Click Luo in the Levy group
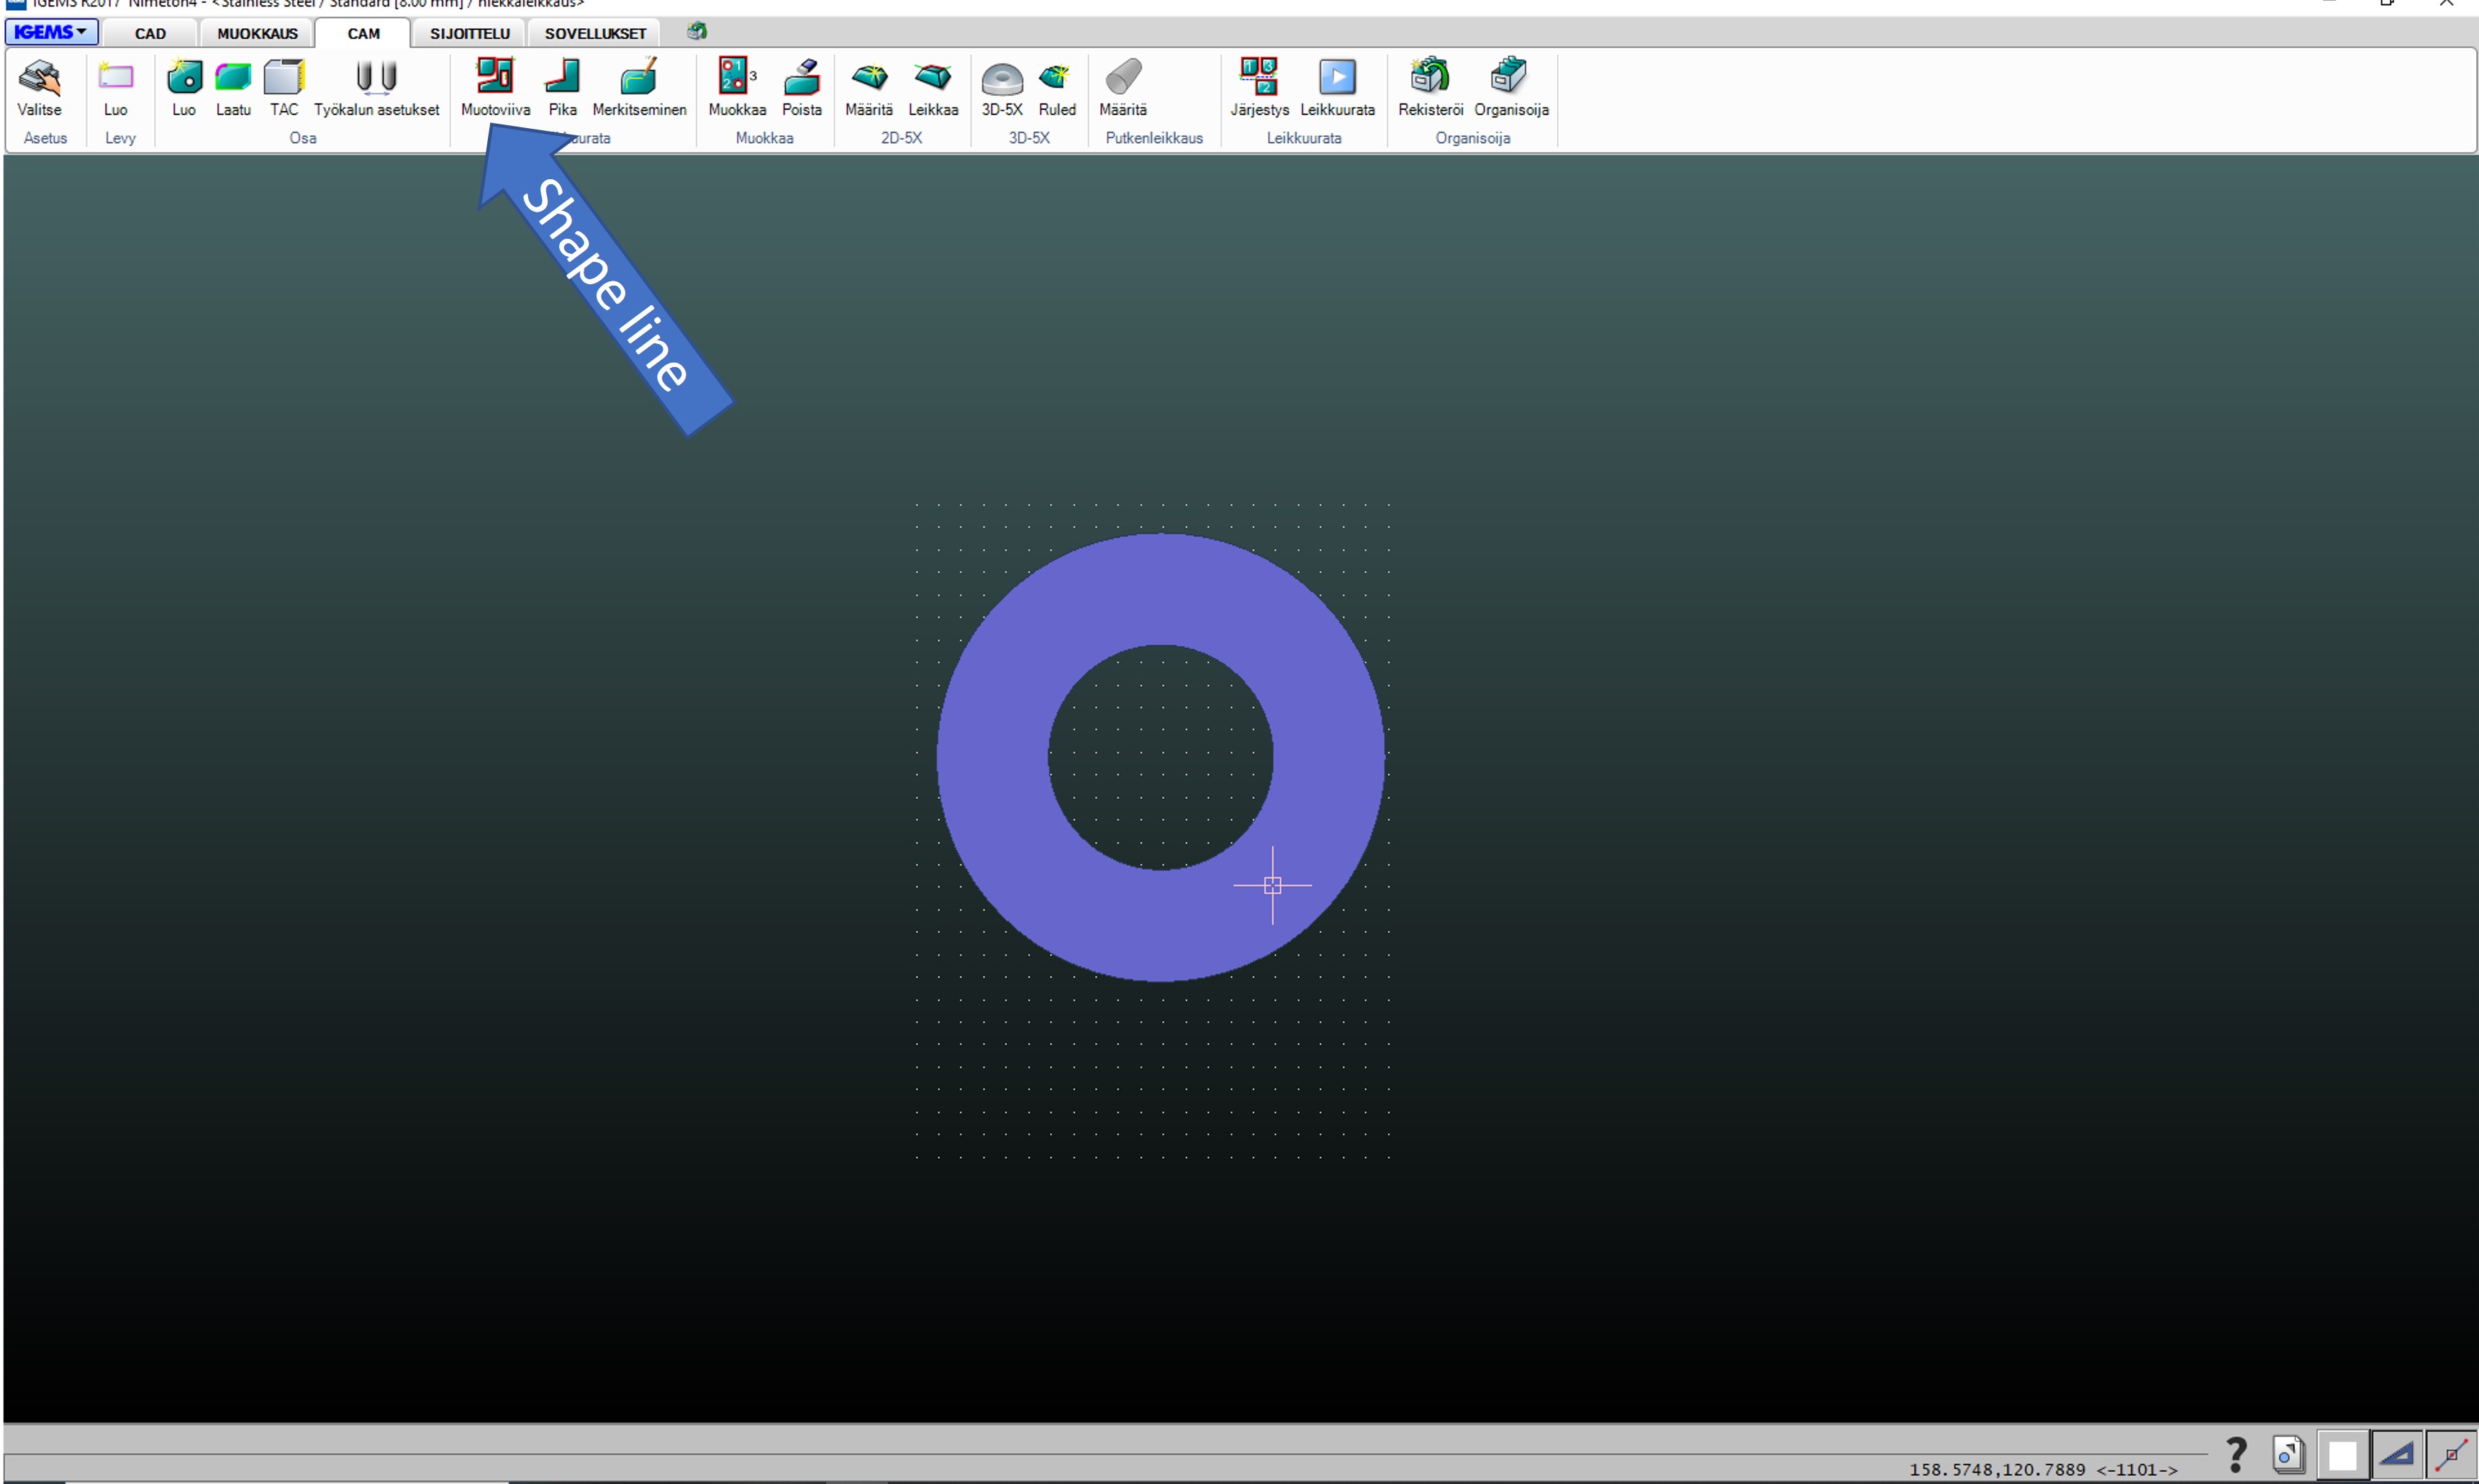The height and width of the screenshot is (1484, 2479). coord(115,87)
